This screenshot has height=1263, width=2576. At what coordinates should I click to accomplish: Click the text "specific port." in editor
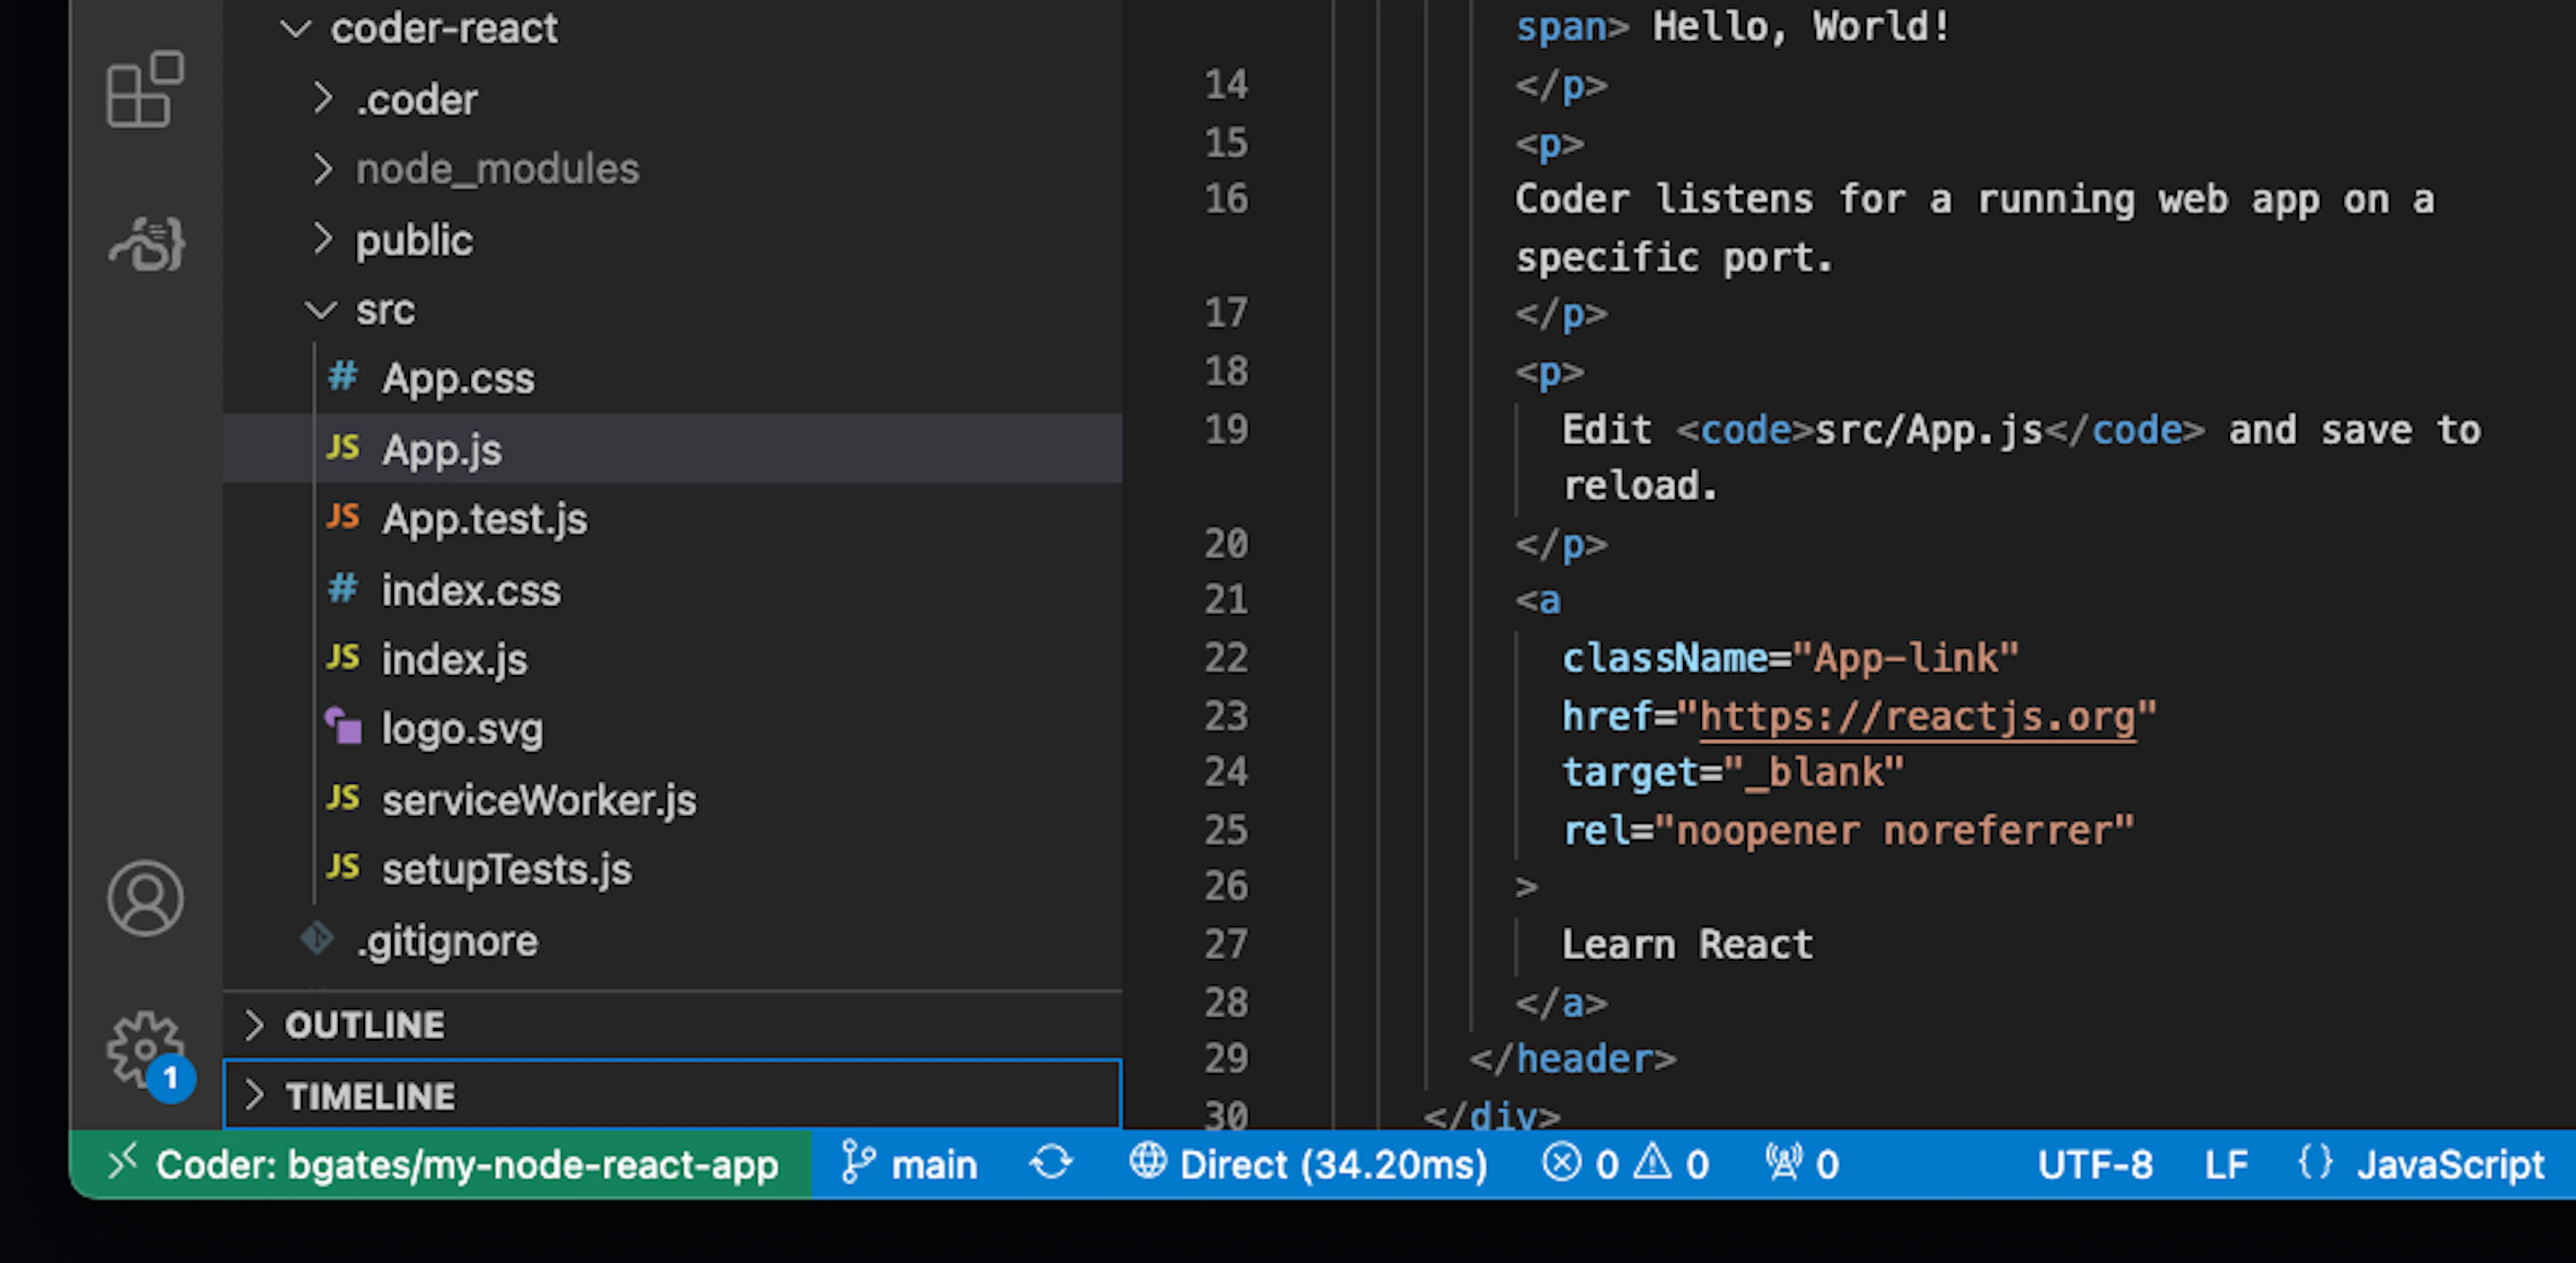(x=1674, y=257)
